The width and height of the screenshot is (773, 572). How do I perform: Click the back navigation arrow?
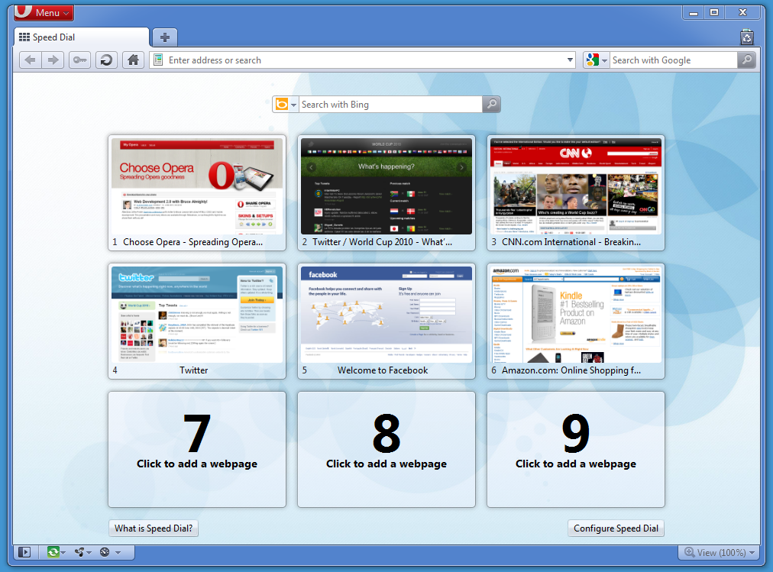tap(29, 60)
